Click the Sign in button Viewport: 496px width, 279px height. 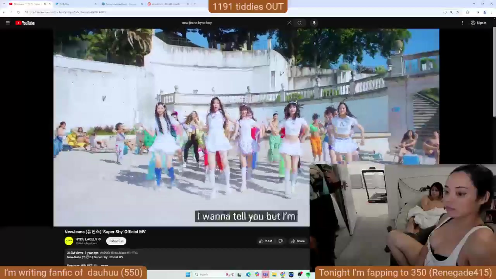(x=478, y=23)
